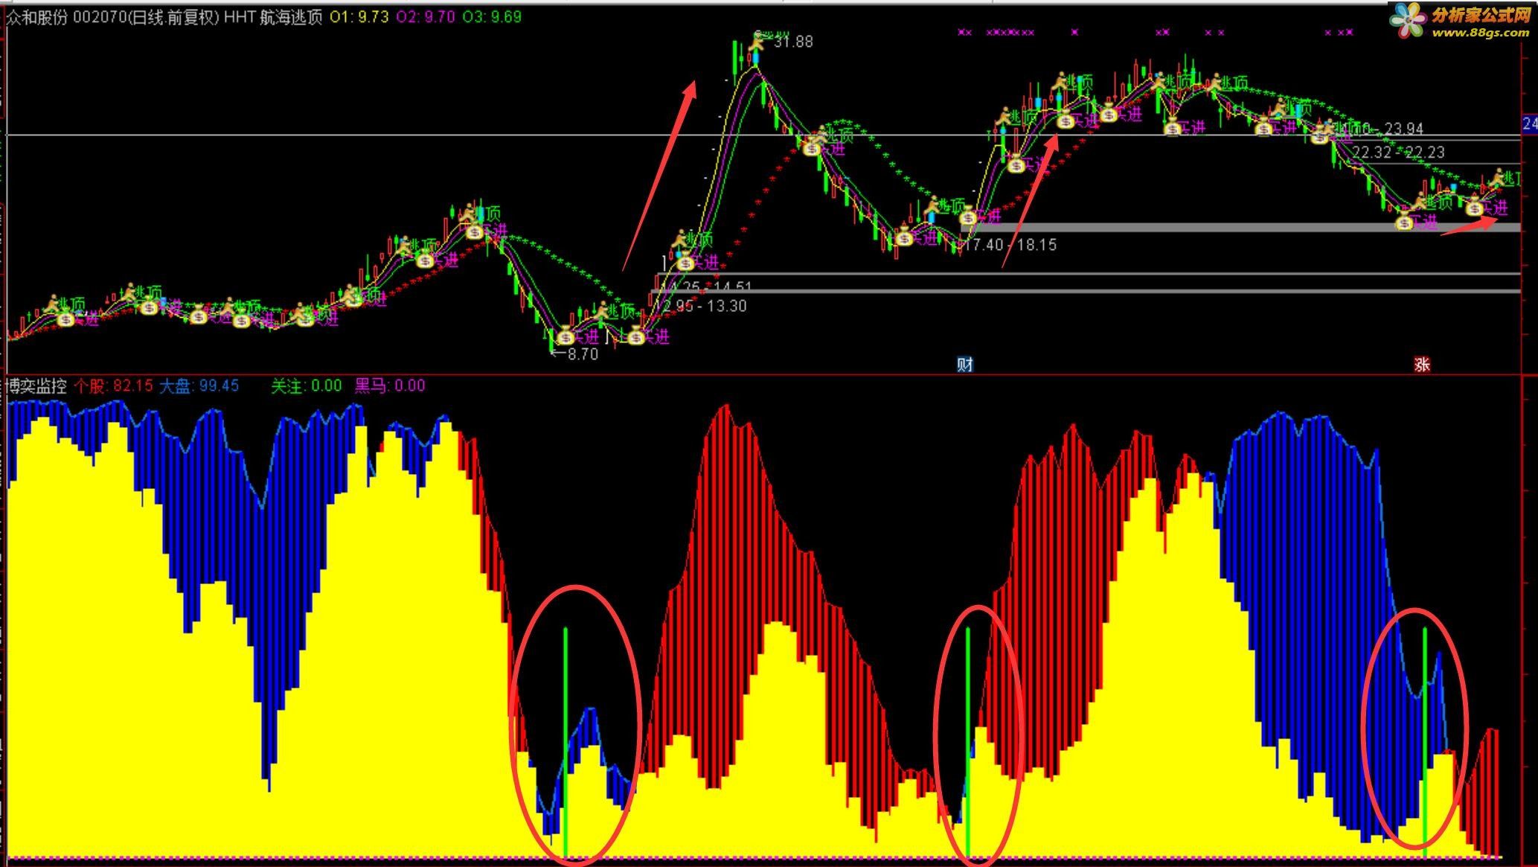Click the magenta 黑马: 0.00 value
Viewport: 1538px width, 867px height.
(390, 385)
